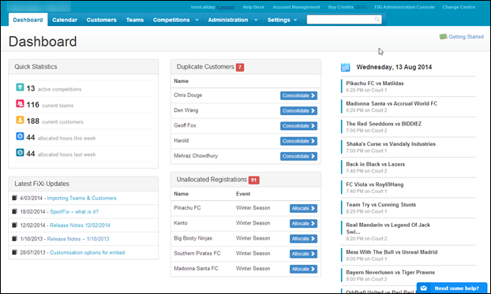Open Release Notes – 1/10/2013 link
491x294 pixels.
[78, 239]
